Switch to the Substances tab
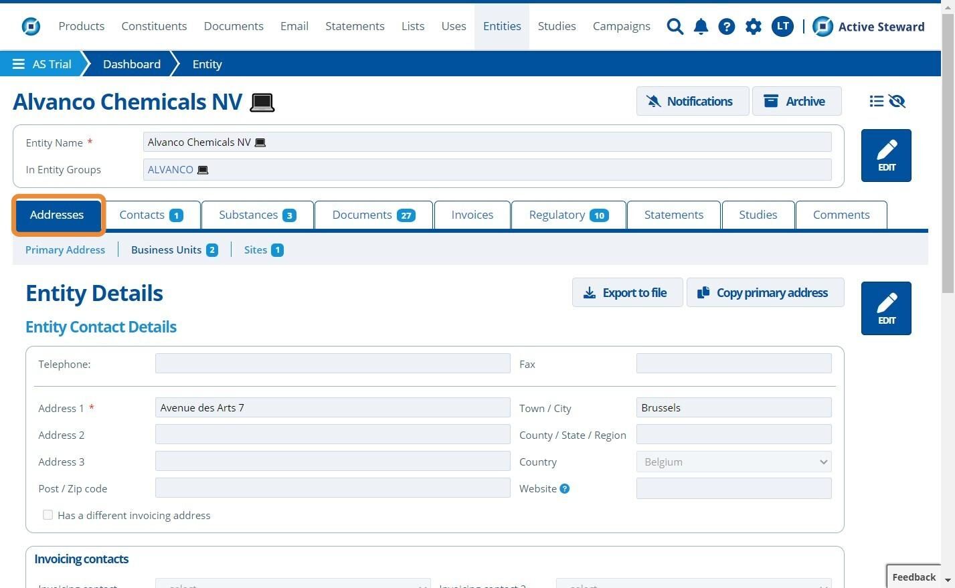The width and height of the screenshot is (955, 588). pos(258,215)
